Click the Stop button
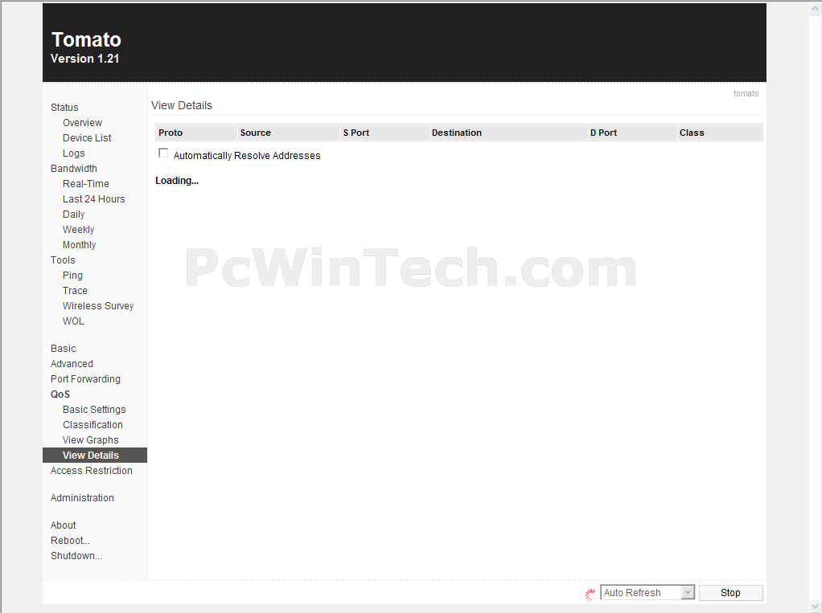The height and width of the screenshot is (613, 822). point(730,593)
